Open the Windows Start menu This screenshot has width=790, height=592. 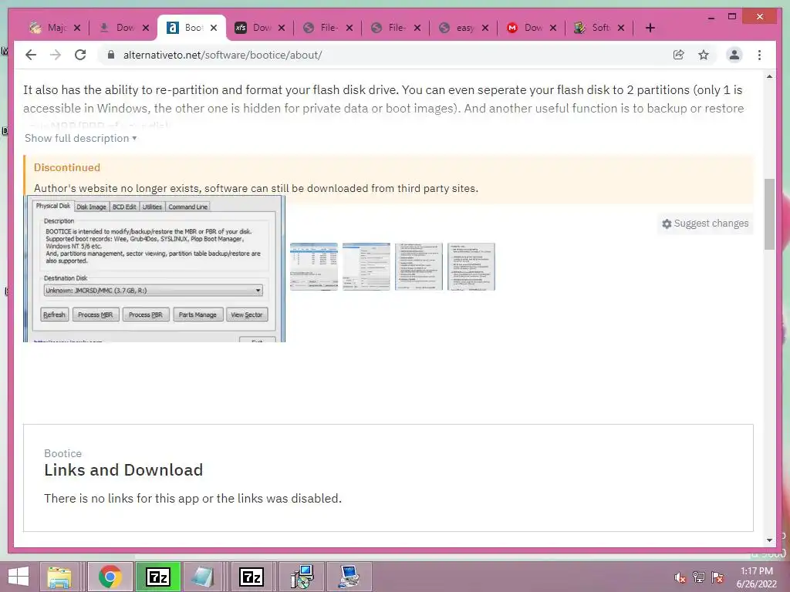(x=19, y=577)
